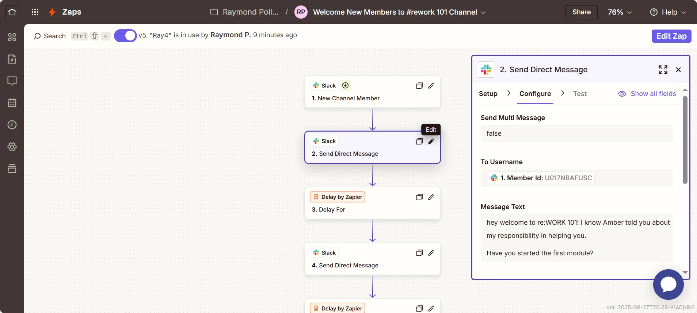Duplicate step 1 New Channel Member

pos(419,86)
